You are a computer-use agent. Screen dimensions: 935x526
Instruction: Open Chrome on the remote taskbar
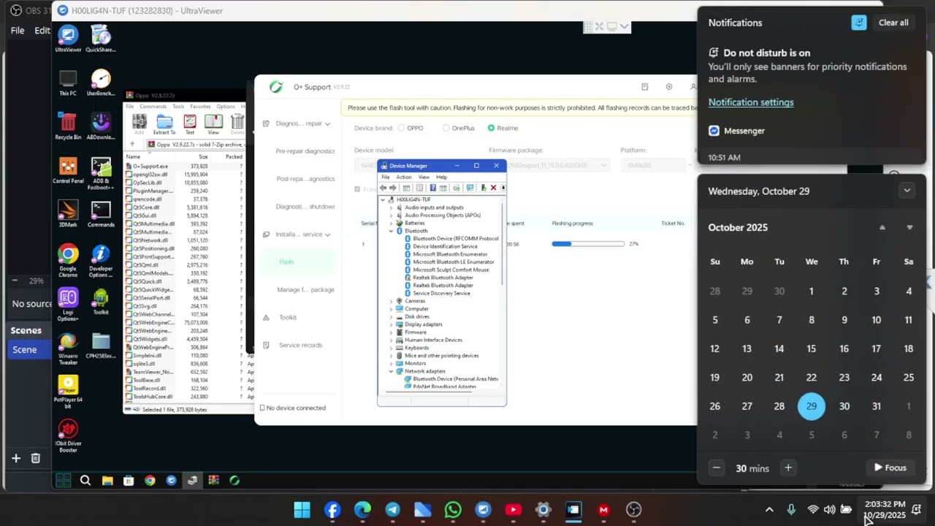pos(150,481)
